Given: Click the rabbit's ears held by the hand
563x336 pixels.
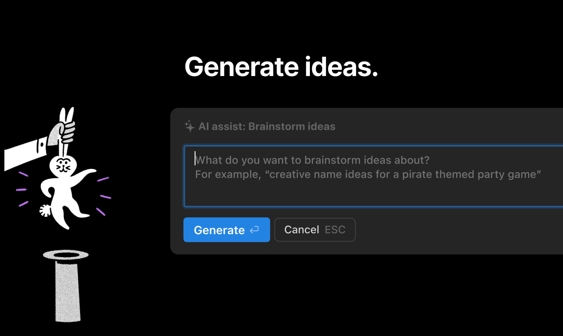Looking at the screenshot, I should [x=66, y=117].
